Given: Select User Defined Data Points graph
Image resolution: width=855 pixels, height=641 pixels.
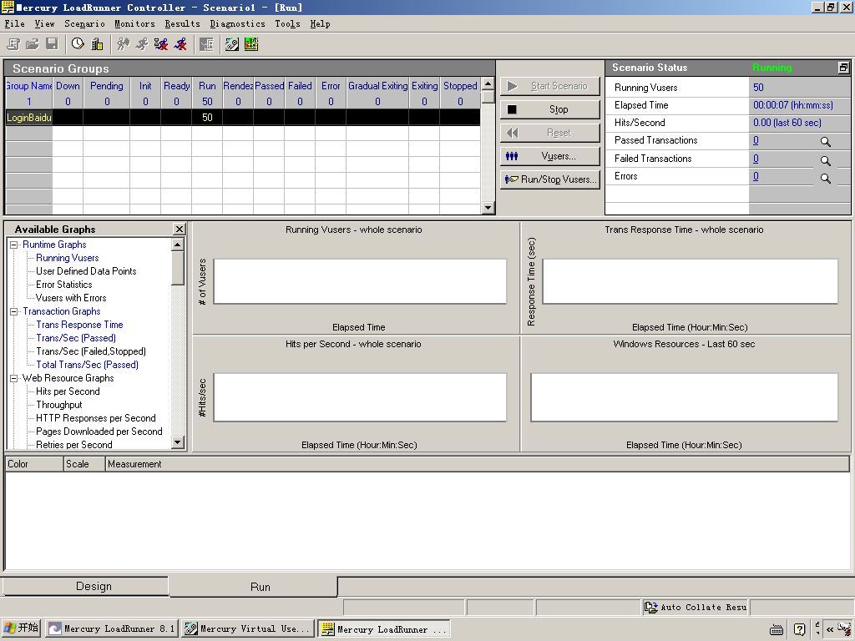Looking at the screenshot, I should [86, 271].
